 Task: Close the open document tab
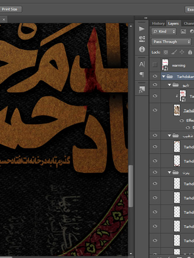[4, 19]
